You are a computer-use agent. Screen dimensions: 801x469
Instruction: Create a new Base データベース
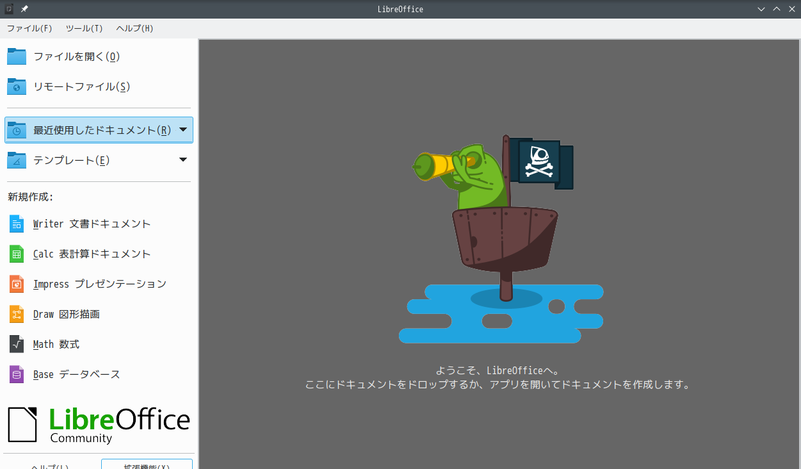coord(98,375)
